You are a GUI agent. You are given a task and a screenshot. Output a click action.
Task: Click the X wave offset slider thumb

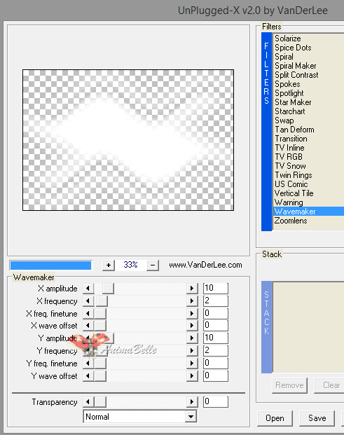pos(100,326)
